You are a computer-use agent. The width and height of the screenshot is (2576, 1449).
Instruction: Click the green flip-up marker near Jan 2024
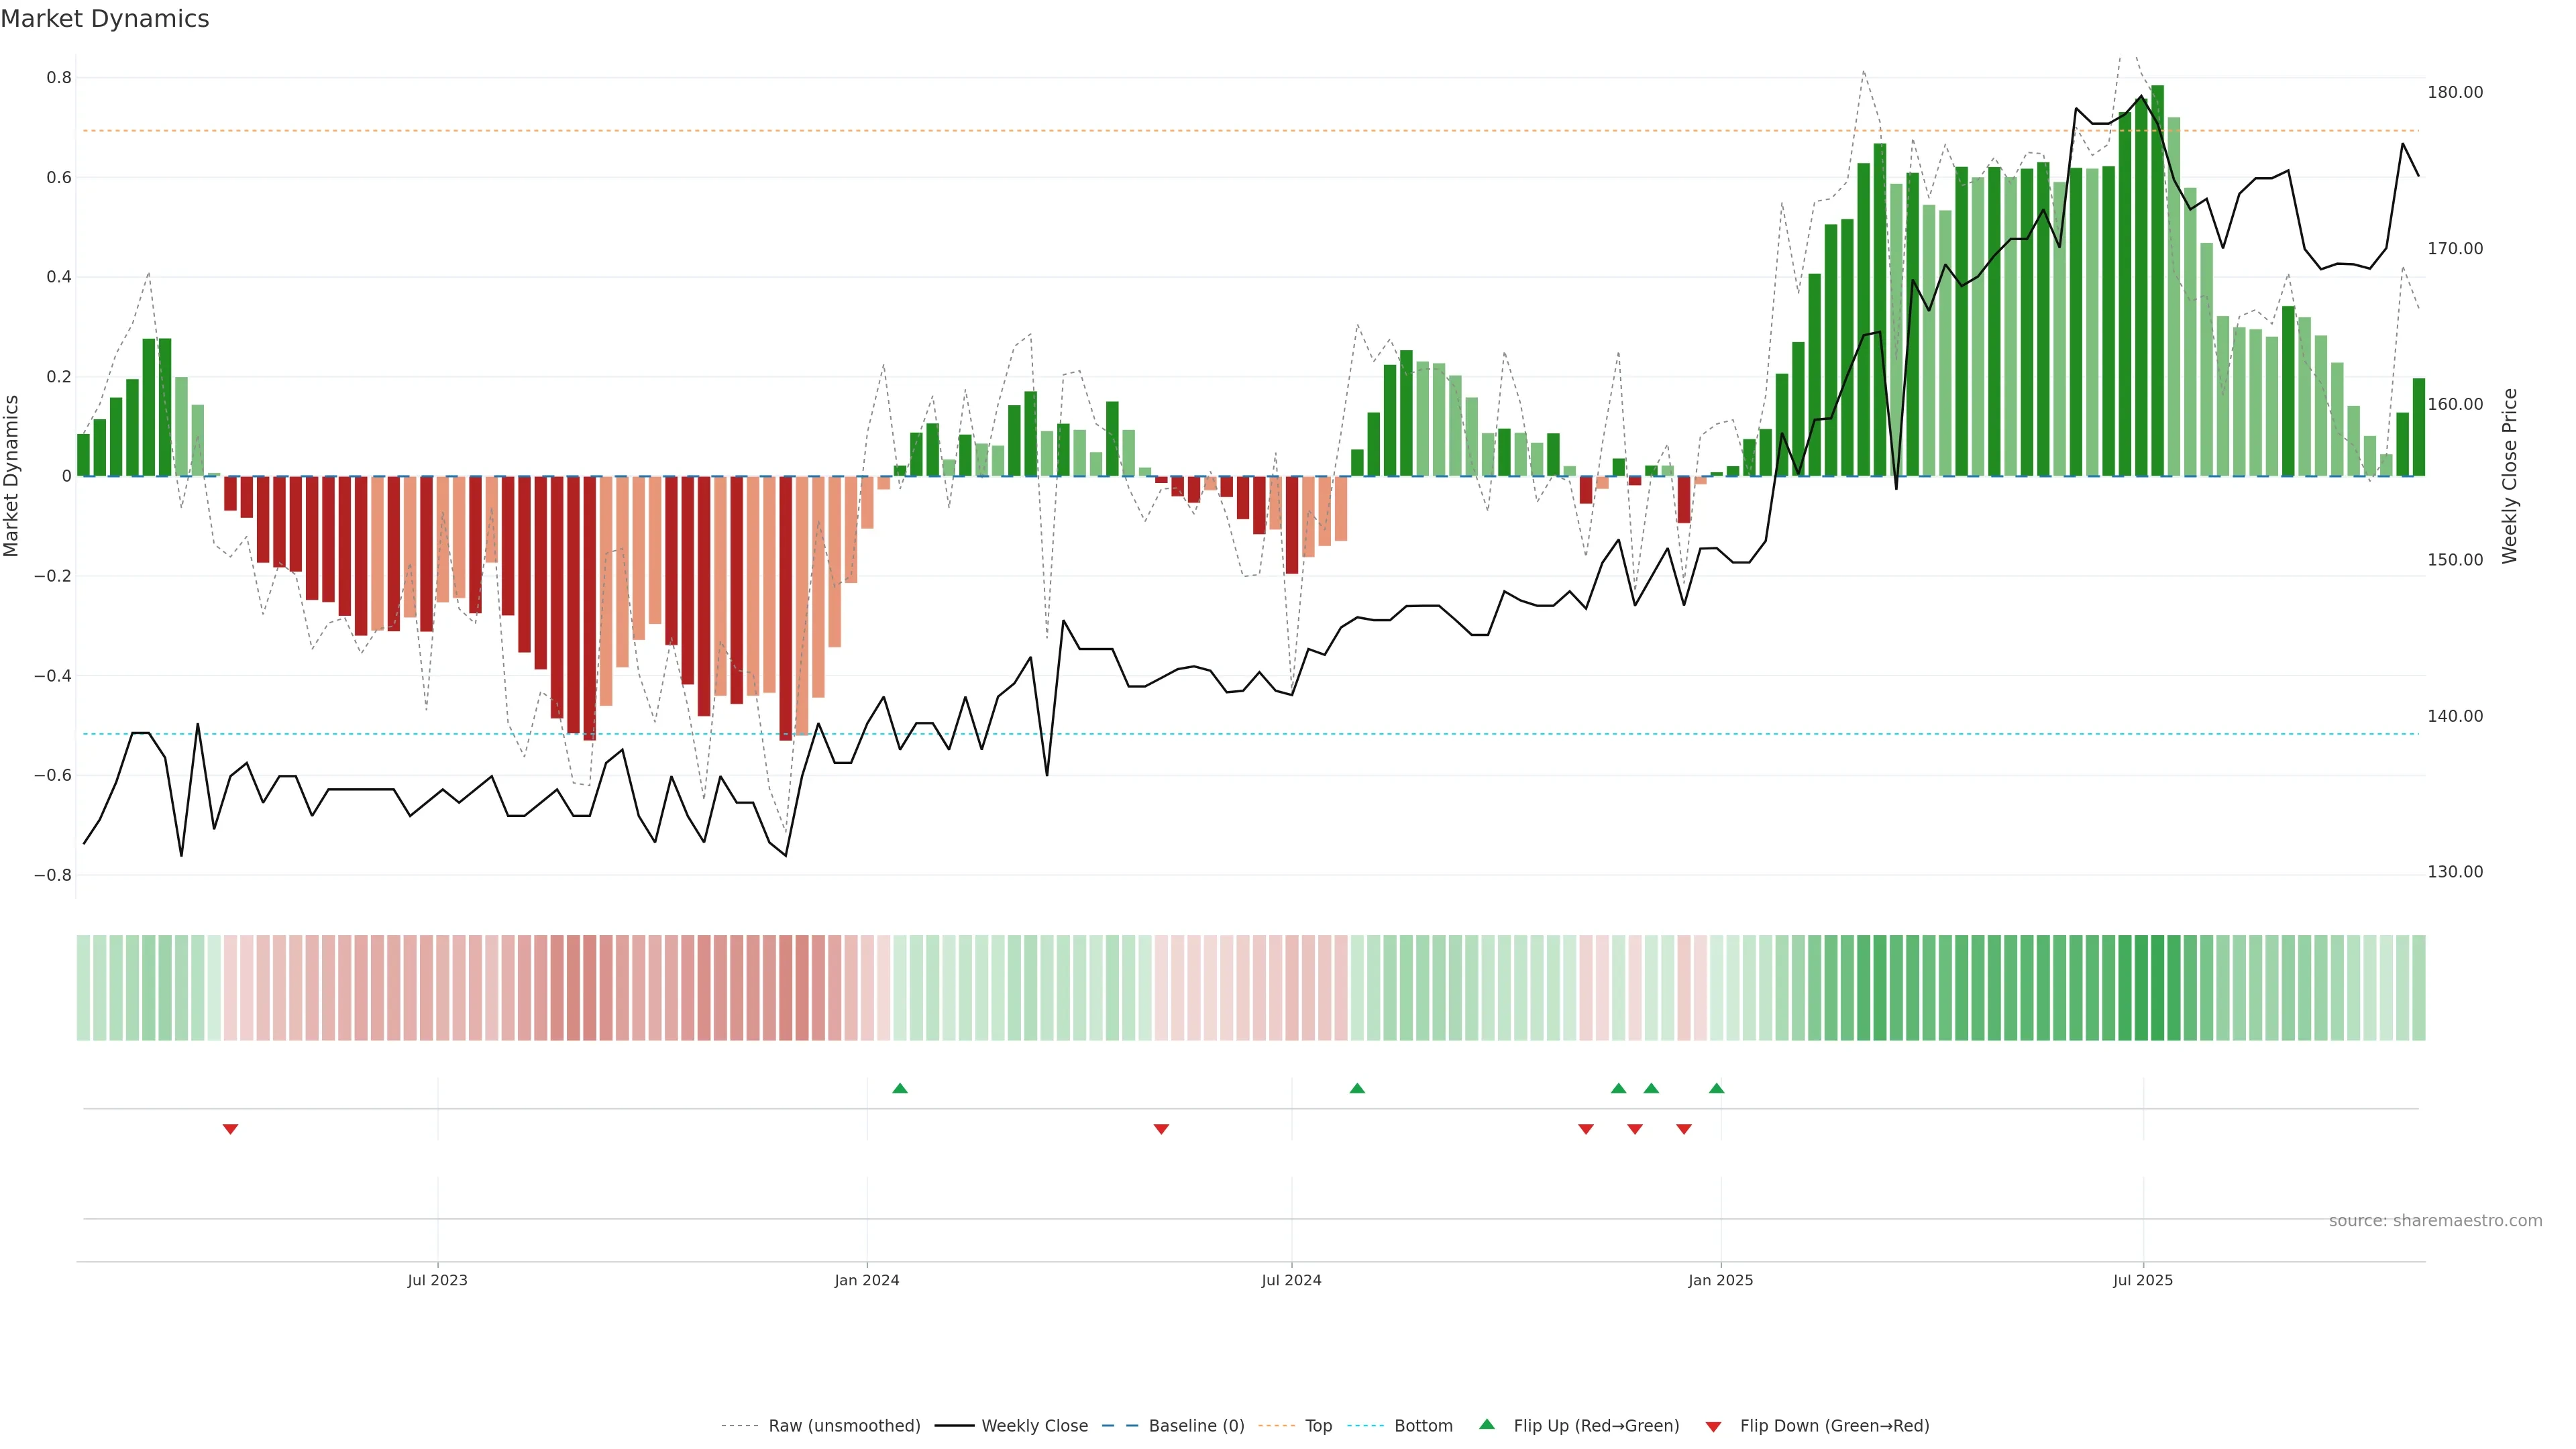tap(899, 1088)
